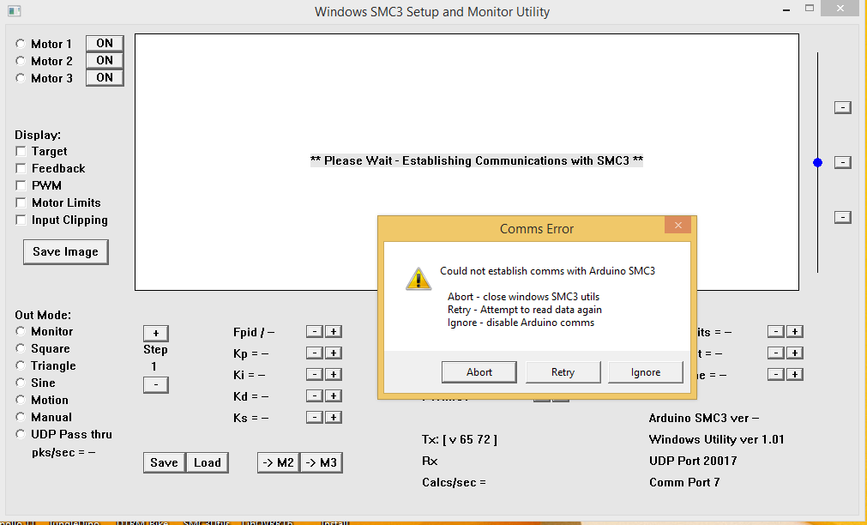
Task: Close the Comms Error dialog with X
Action: point(678,225)
